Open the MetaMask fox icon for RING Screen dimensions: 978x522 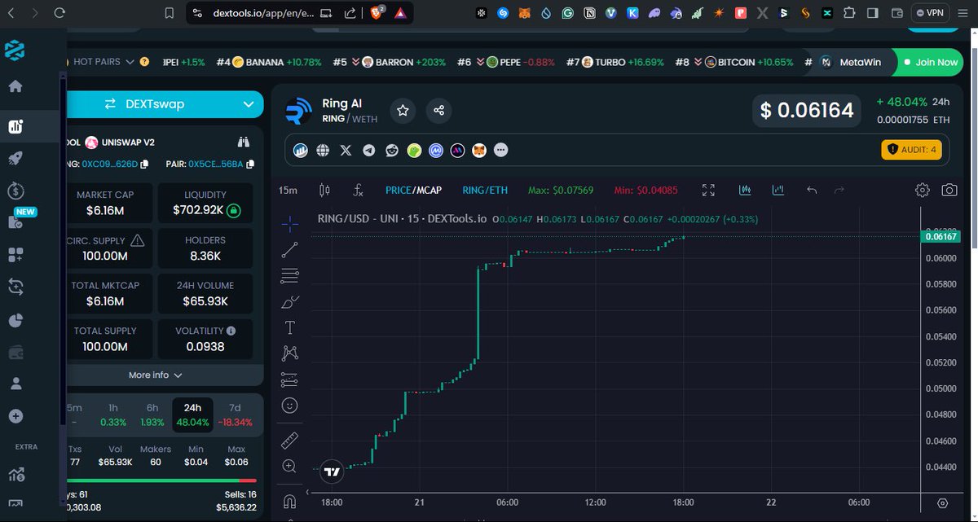pyautogui.click(x=481, y=151)
